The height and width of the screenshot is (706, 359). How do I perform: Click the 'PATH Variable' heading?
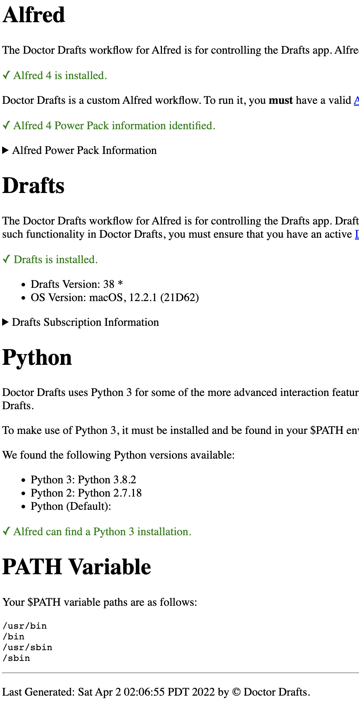tap(77, 567)
